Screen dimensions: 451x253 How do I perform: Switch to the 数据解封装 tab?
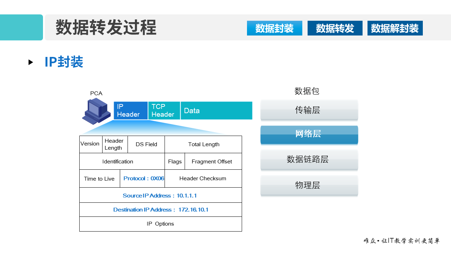coord(395,28)
